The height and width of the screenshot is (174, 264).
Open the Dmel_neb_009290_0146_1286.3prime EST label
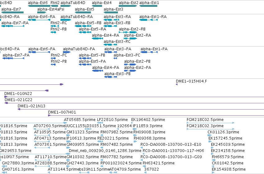[105, 151]
